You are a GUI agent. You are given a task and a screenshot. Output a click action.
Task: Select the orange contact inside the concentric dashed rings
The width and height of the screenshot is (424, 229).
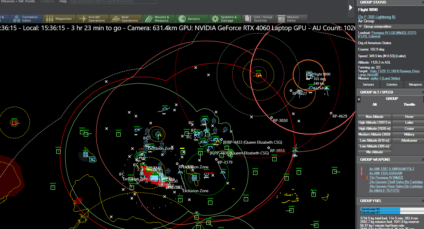(x=258, y=75)
